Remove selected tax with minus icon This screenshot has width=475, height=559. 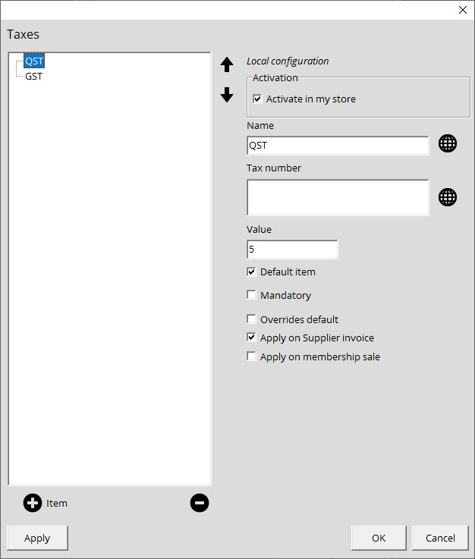(200, 503)
